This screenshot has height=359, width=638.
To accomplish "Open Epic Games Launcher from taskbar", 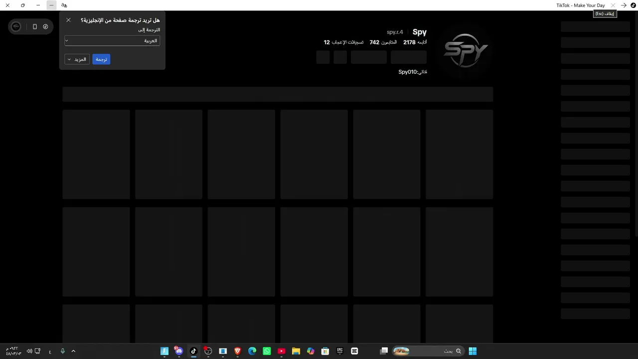I will point(340,351).
